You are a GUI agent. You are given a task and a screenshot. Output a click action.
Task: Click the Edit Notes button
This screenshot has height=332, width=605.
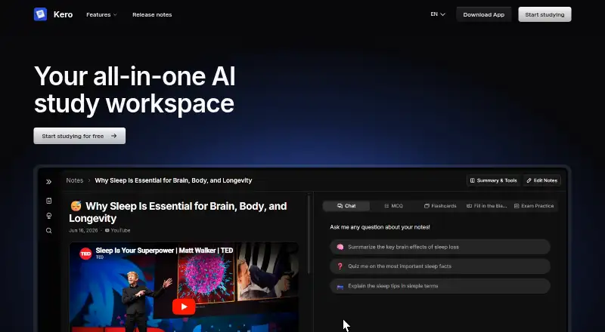point(541,180)
